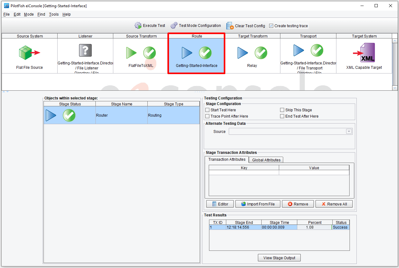Toggle Create testing trace checkbox
399x268 pixels.
(x=271, y=26)
